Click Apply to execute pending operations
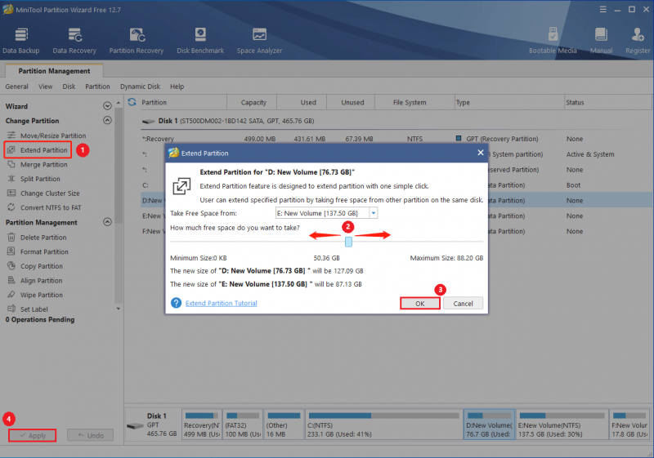The width and height of the screenshot is (654, 458). (32, 435)
